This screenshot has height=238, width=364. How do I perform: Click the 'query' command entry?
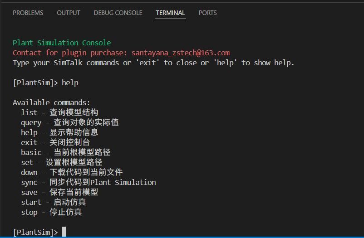(x=31, y=122)
